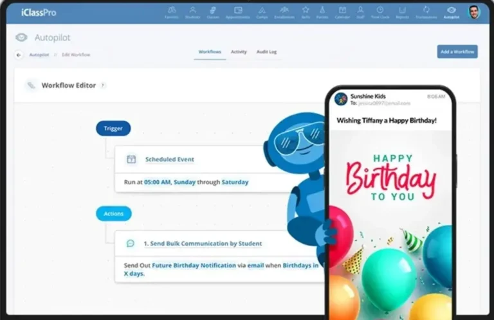
Task: Click the Actions pill button
Action: click(114, 213)
